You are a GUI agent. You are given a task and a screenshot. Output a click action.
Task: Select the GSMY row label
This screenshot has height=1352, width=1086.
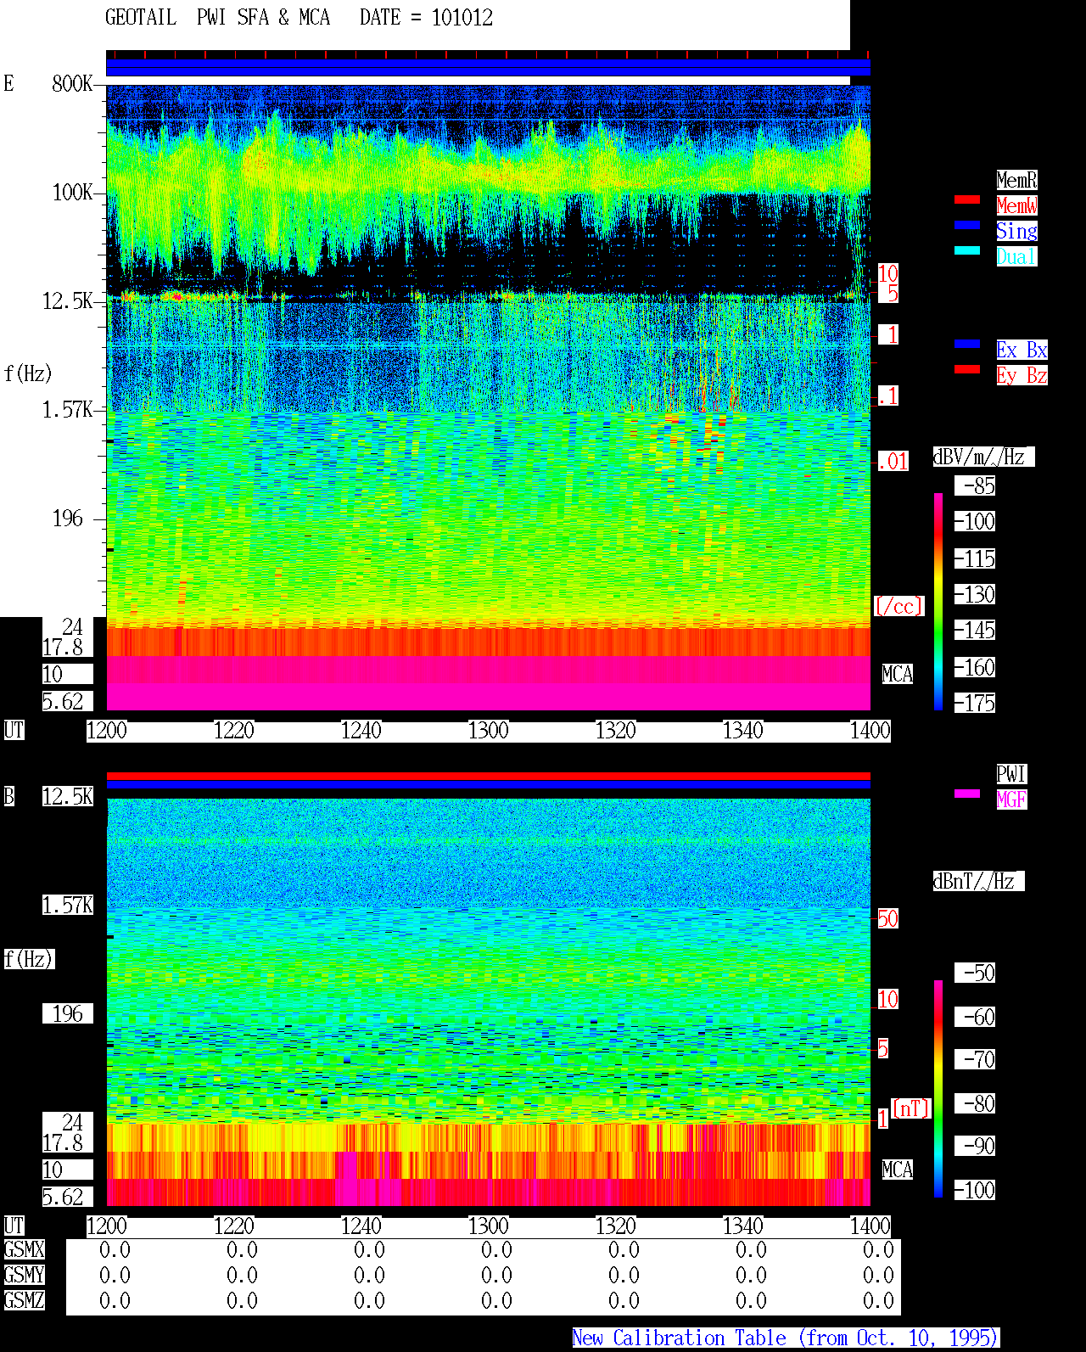[24, 1275]
